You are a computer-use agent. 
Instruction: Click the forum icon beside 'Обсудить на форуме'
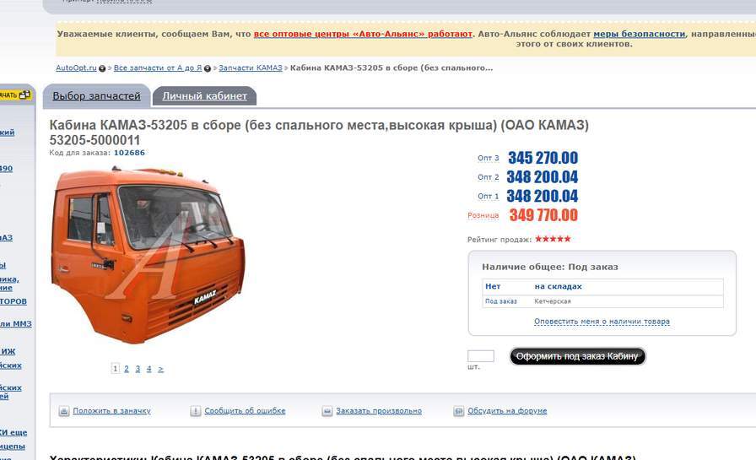point(458,411)
